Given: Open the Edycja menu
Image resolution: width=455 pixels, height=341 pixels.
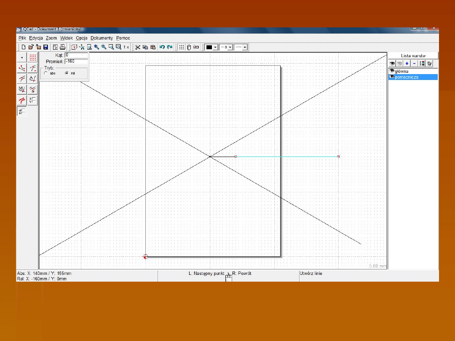Looking at the screenshot, I should [x=36, y=38].
